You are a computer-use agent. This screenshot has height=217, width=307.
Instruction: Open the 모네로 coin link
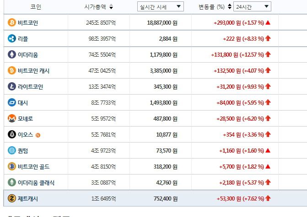tap(25, 119)
